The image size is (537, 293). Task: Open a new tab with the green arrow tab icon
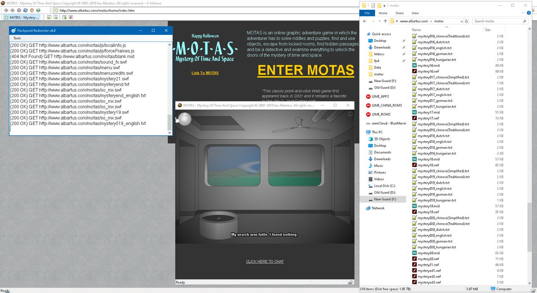(x=64, y=17)
